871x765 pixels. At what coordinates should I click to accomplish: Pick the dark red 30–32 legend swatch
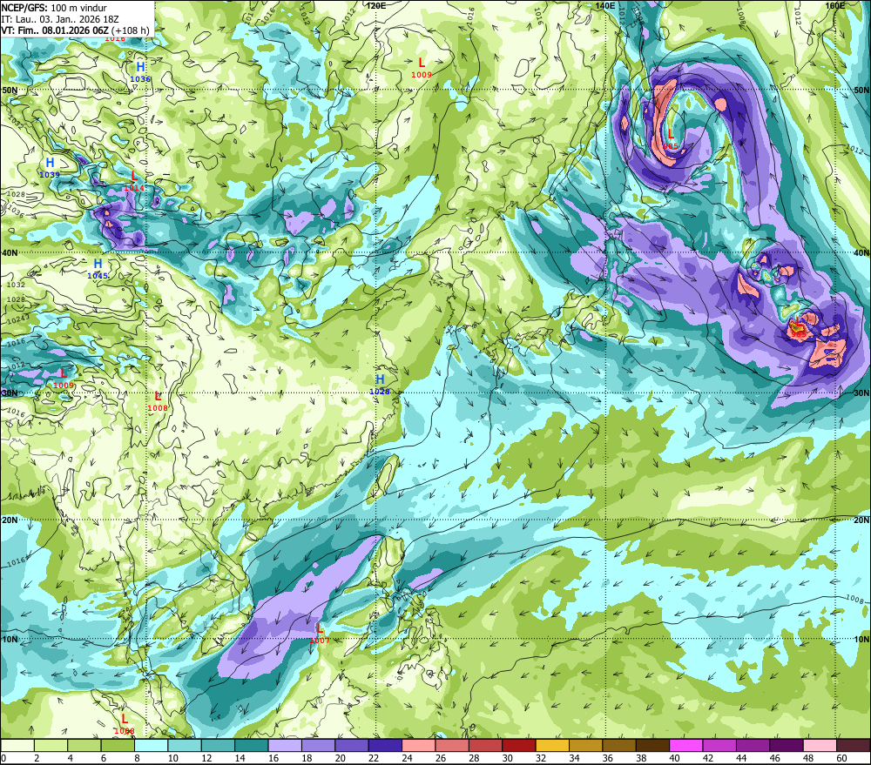click(x=519, y=745)
